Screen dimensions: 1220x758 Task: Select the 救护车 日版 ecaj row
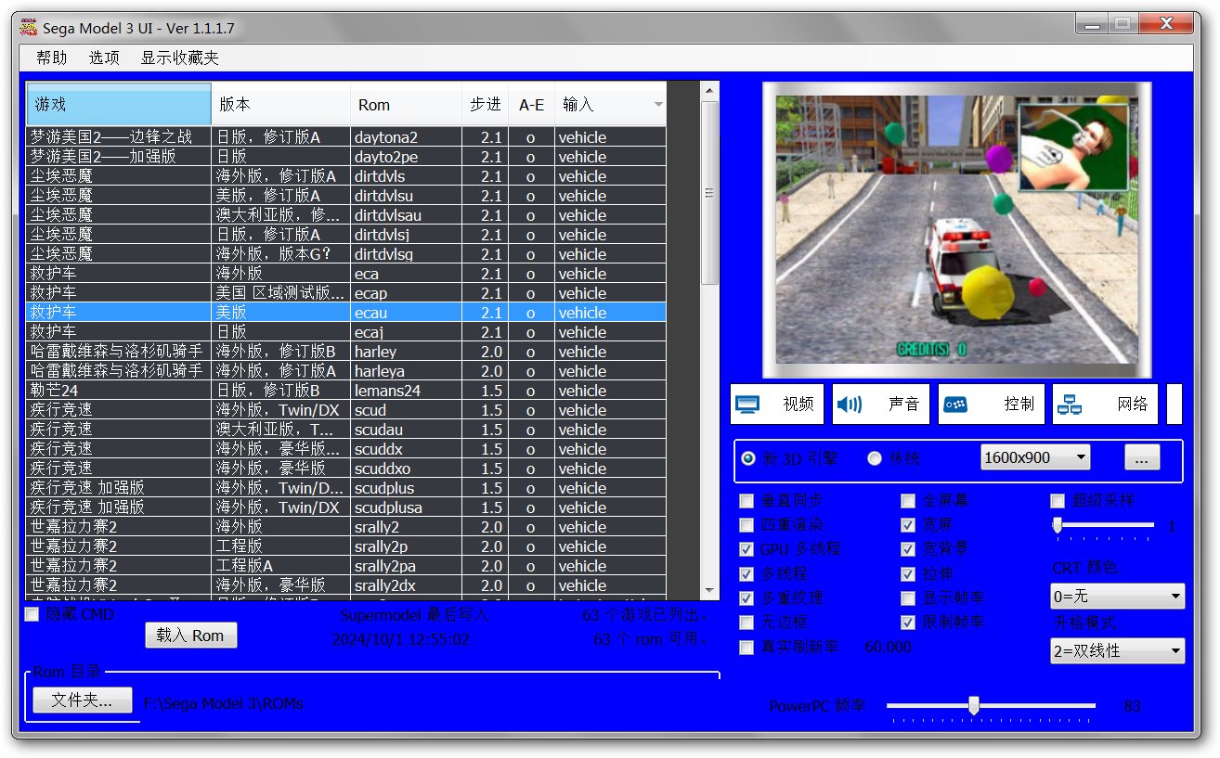(x=345, y=332)
